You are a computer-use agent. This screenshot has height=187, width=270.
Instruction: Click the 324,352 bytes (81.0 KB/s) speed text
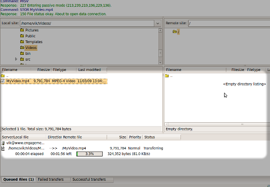(x=129, y=154)
